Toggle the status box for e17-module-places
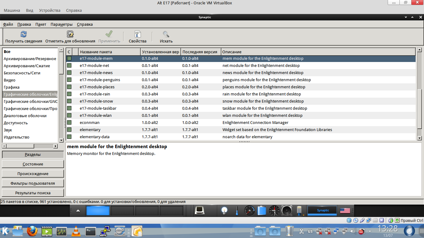The image size is (424, 238). click(69, 87)
